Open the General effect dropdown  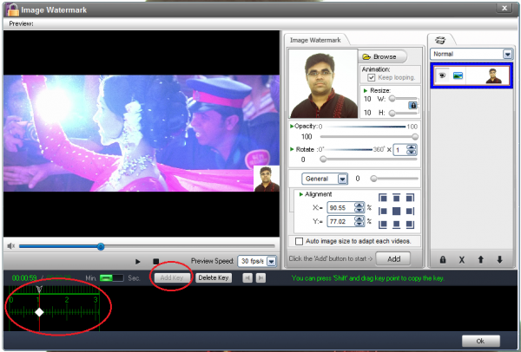(x=343, y=179)
